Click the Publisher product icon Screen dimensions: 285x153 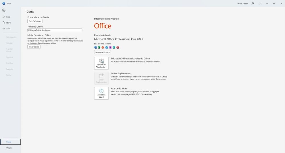click(x=114, y=47)
